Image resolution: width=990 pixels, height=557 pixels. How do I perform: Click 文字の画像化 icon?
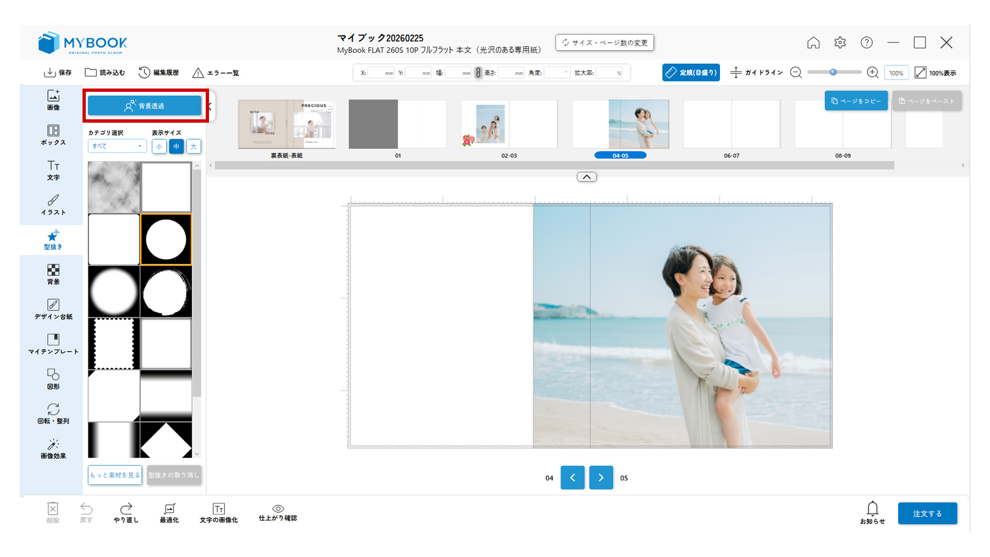(x=218, y=512)
